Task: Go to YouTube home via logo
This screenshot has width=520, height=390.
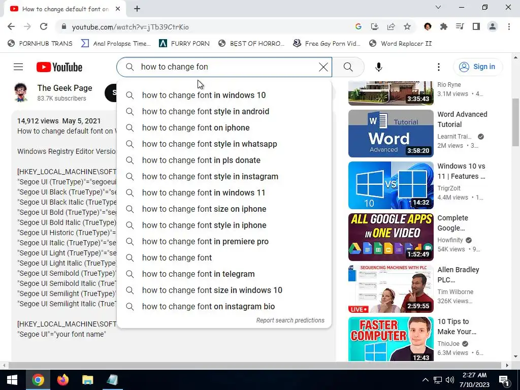Action: pyautogui.click(x=59, y=67)
